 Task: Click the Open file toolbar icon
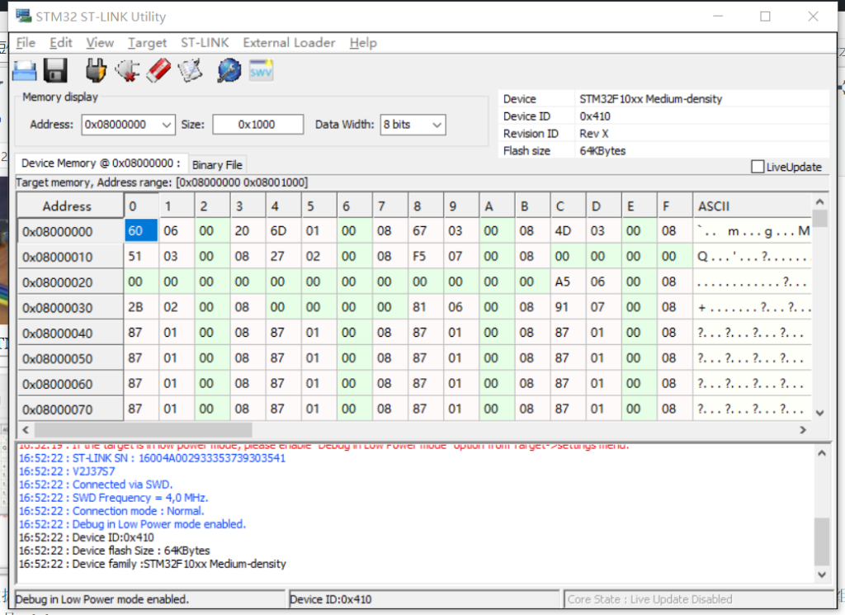pyautogui.click(x=24, y=71)
